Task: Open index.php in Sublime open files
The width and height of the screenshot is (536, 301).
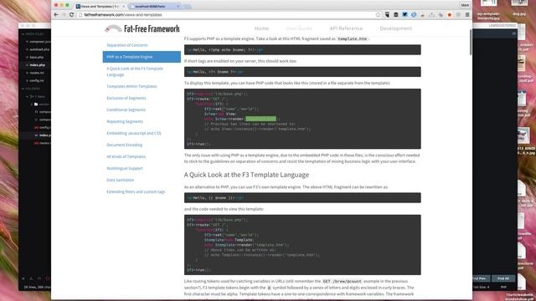Action: point(37,65)
